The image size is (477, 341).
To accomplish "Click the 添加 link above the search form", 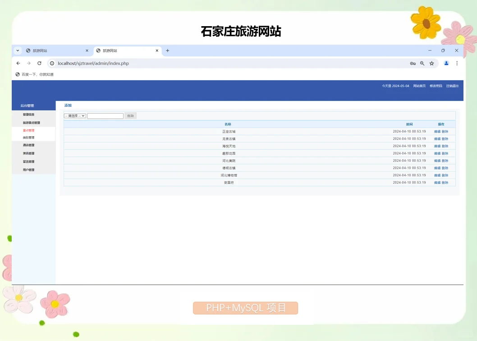I will point(68,105).
